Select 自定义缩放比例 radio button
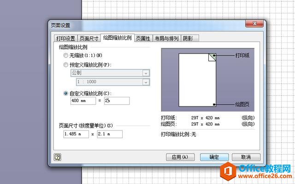 point(65,93)
